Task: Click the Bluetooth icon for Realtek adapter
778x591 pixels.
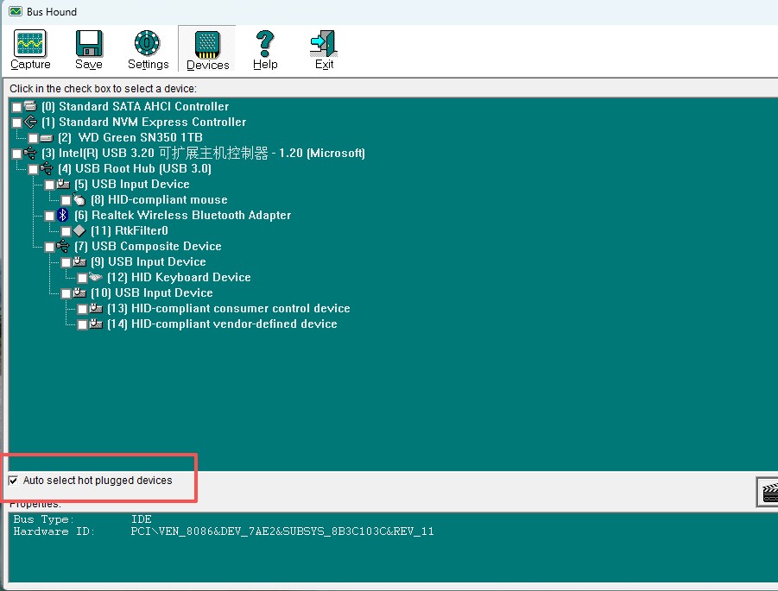Action: (63, 216)
